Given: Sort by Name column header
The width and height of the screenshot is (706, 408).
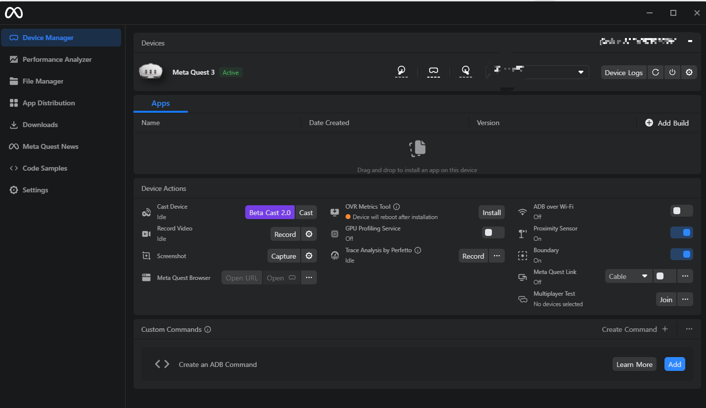Looking at the screenshot, I should (x=150, y=123).
